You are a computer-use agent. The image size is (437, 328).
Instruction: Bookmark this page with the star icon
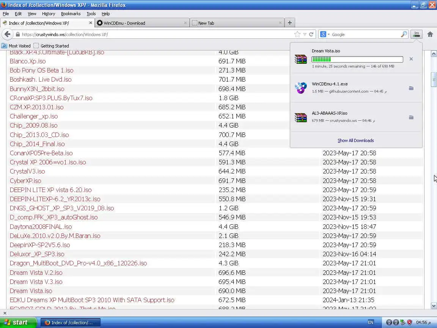pyautogui.click(x=297, y=34)
